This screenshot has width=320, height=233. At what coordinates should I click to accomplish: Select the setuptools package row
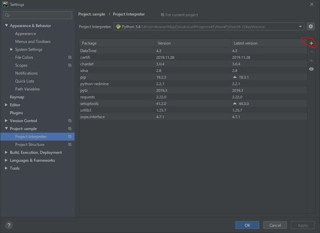tap(193, 104)
